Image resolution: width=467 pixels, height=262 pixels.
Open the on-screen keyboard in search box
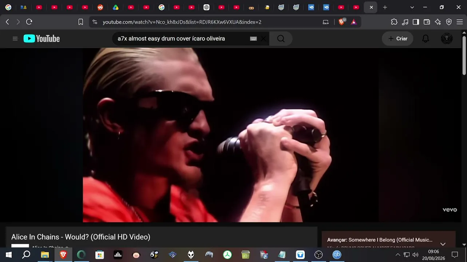tap(253, 39)
